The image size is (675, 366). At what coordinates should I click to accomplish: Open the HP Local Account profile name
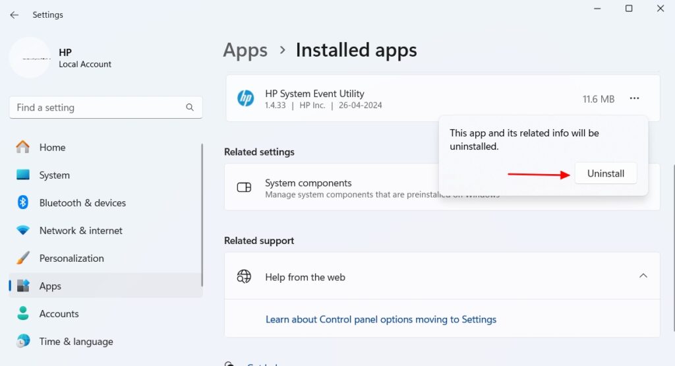pos(85,58)
